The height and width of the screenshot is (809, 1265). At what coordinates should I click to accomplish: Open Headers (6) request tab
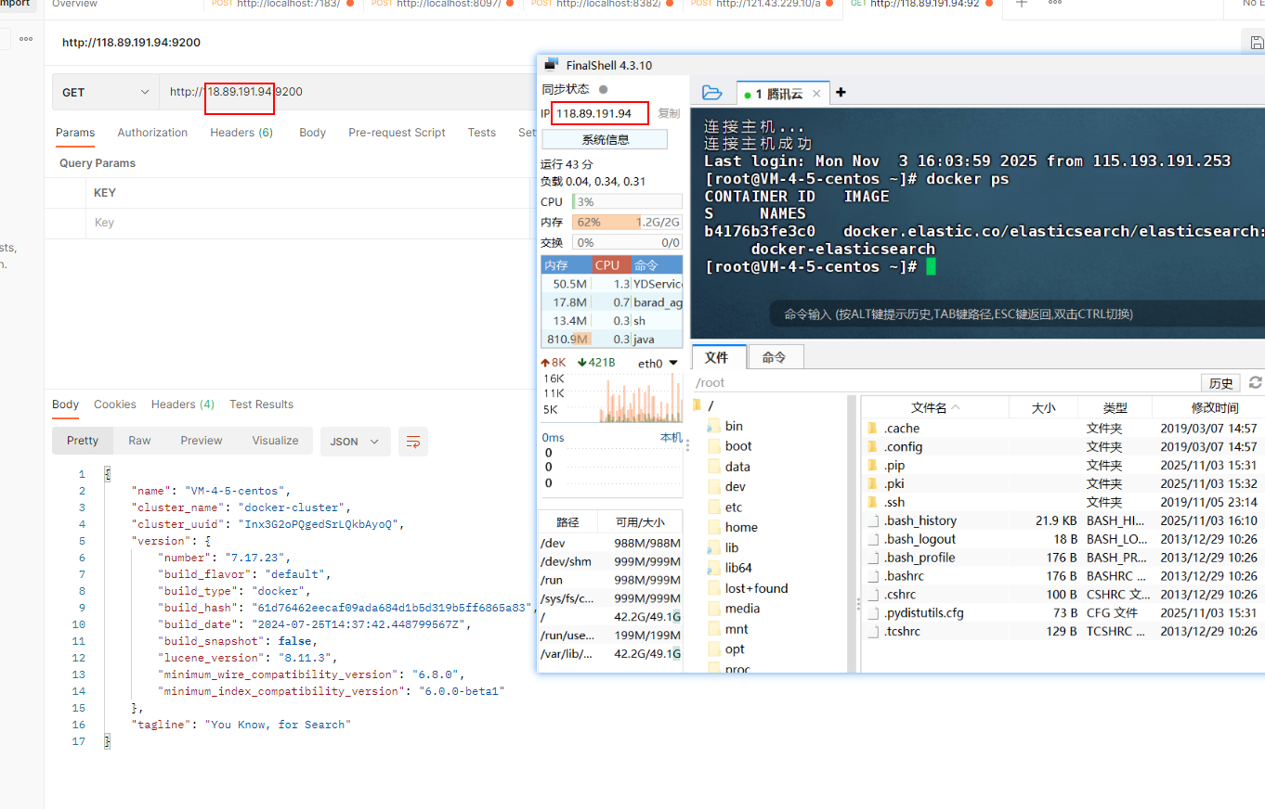pyautogui.click(x=241, y=133)
